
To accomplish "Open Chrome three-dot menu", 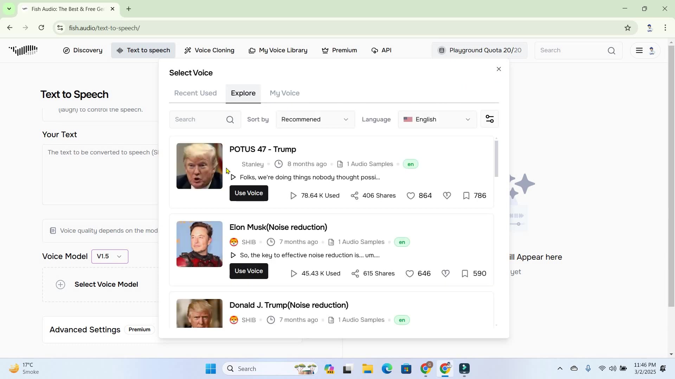I will [x=666, y=28].
